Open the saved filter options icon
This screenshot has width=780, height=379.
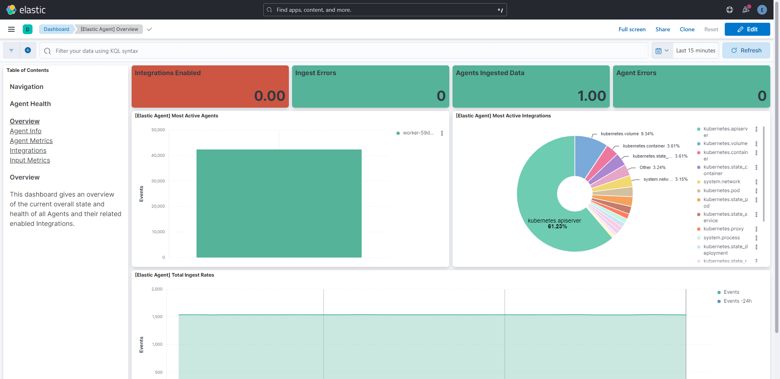[11, 51]
